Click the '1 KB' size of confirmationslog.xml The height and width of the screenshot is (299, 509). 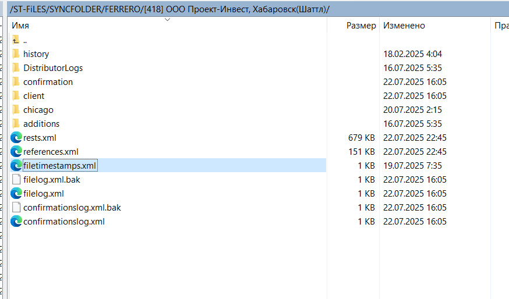pyautogui.click(x=366, y=221)
